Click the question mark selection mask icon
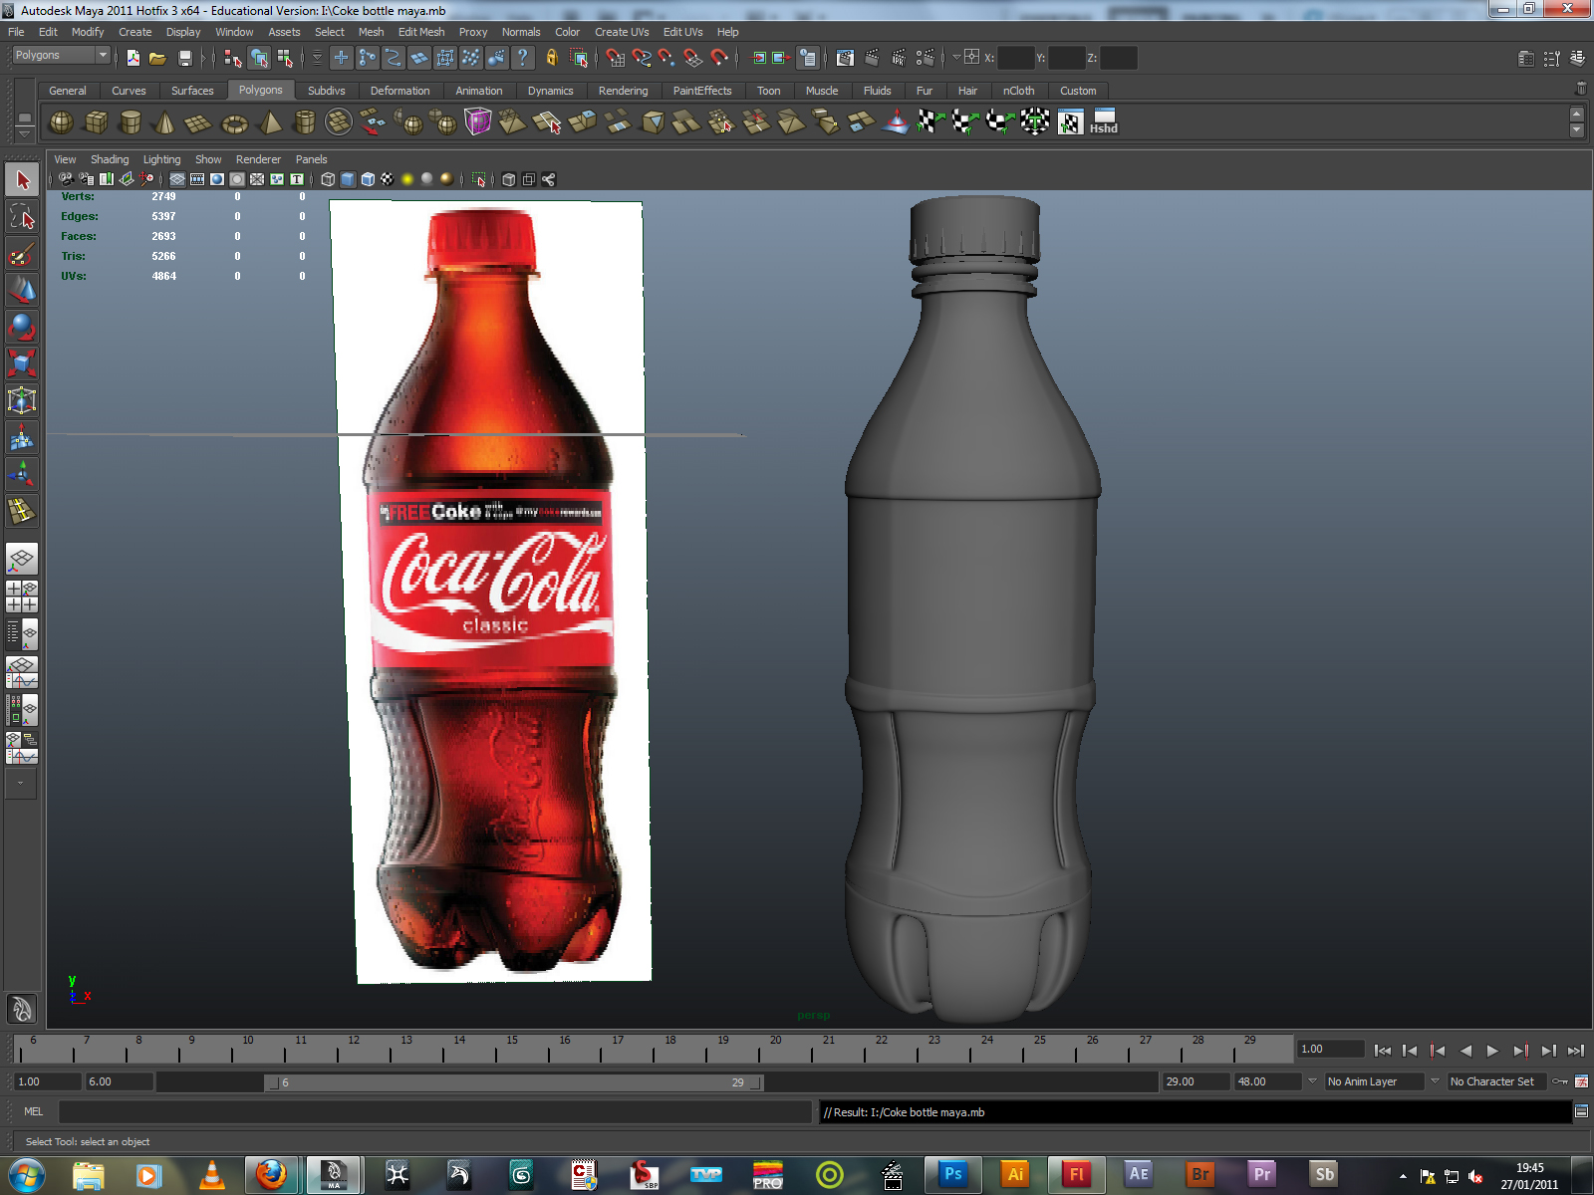Screen dimensions: 1594x1195 pyautogui.click(x=522, y=58)
